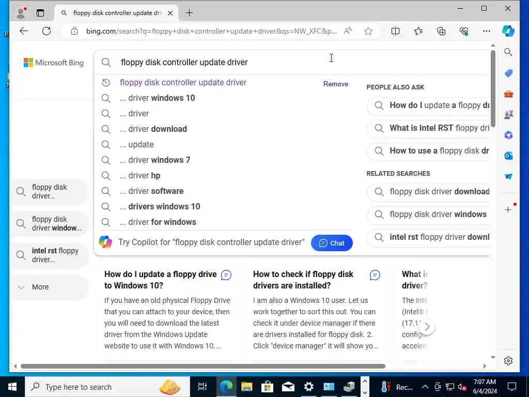This screenshot has width=529, height=397.
Task: Open Task View on taskbar
Action: (x=203, y=387)
